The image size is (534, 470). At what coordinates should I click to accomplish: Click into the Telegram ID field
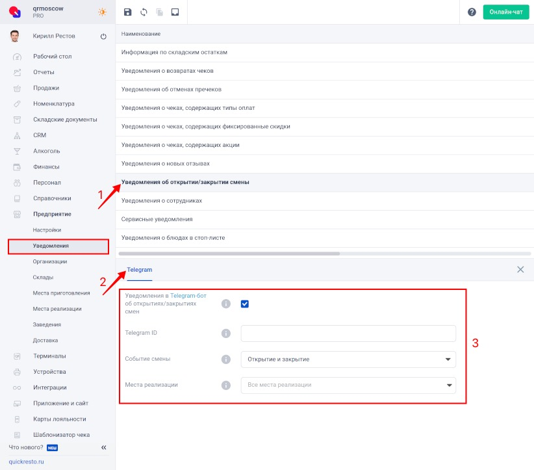tap(348, 333)
